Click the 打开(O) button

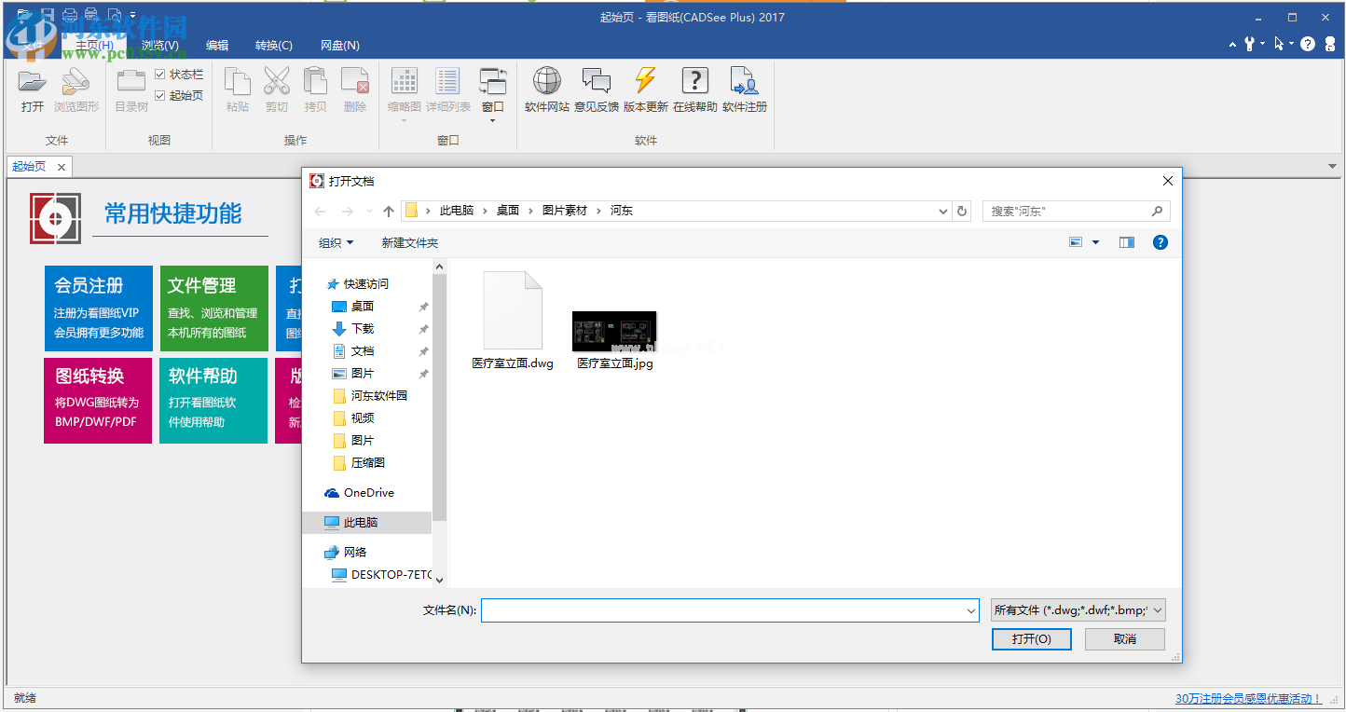pos(1032,639)
